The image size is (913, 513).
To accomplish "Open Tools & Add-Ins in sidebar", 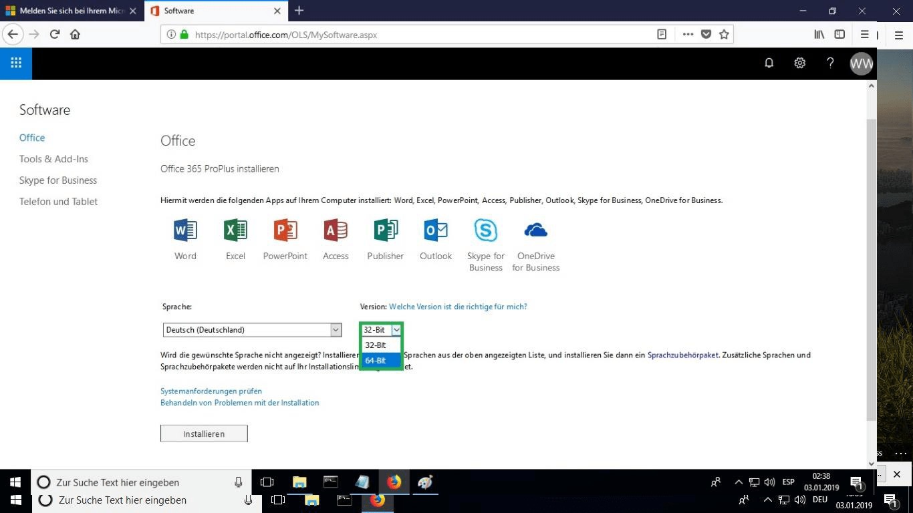I will pyautogui.click(x=53, y=159).
